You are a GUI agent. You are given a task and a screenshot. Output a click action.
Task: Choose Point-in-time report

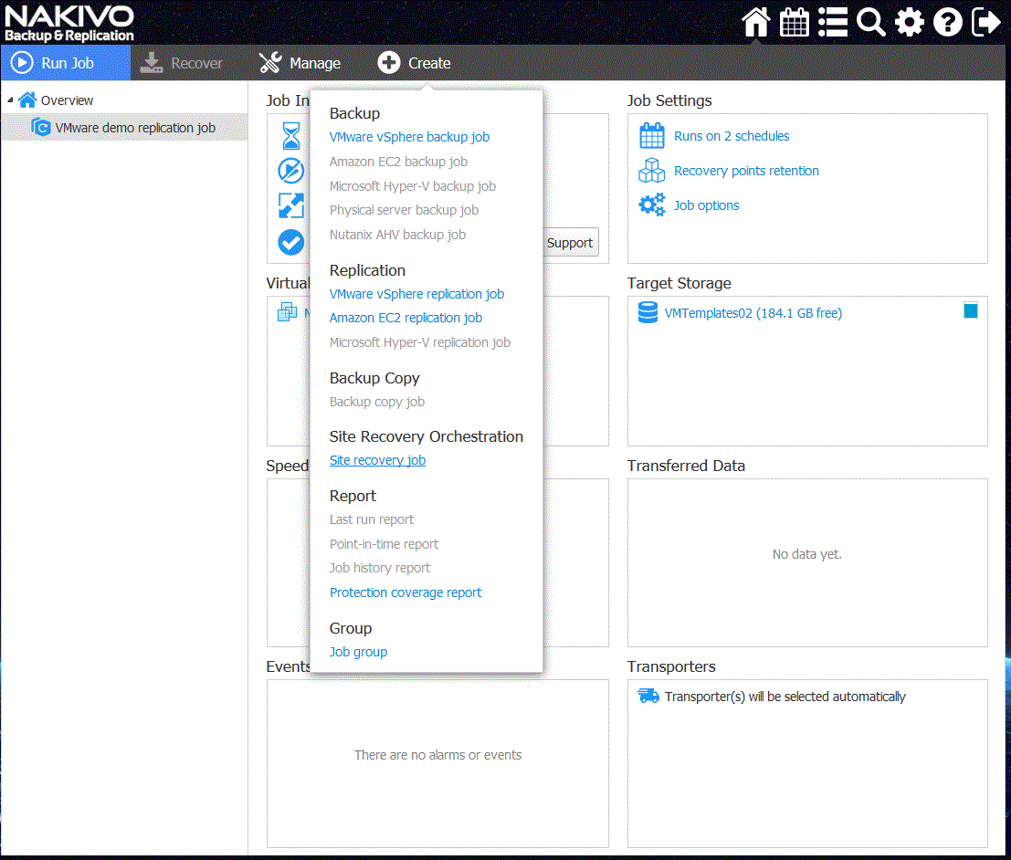(x=384, y=543)
